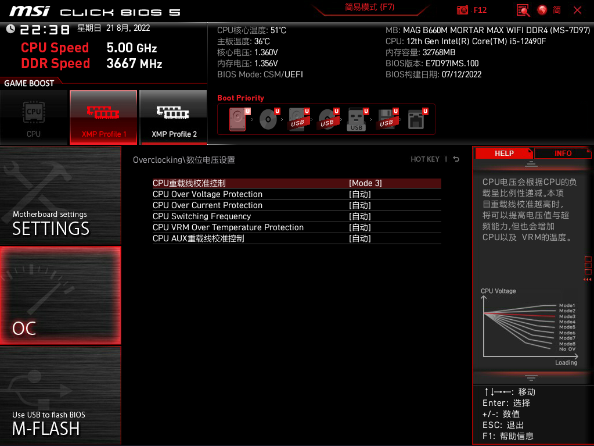Image resolution: width=594 pixels, height=446 pixels.
Task: Click the simplified Chinese language label
Action: [557, 10]
